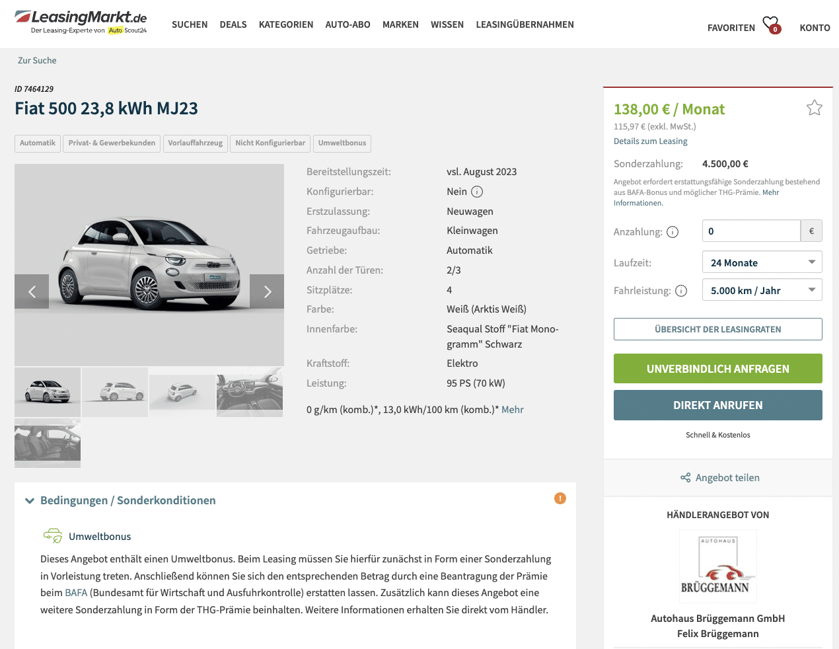Viewport: 839px width, 649px height.
Task: Open BAFA link in Umweltbonus text
Action: (76, 593)
